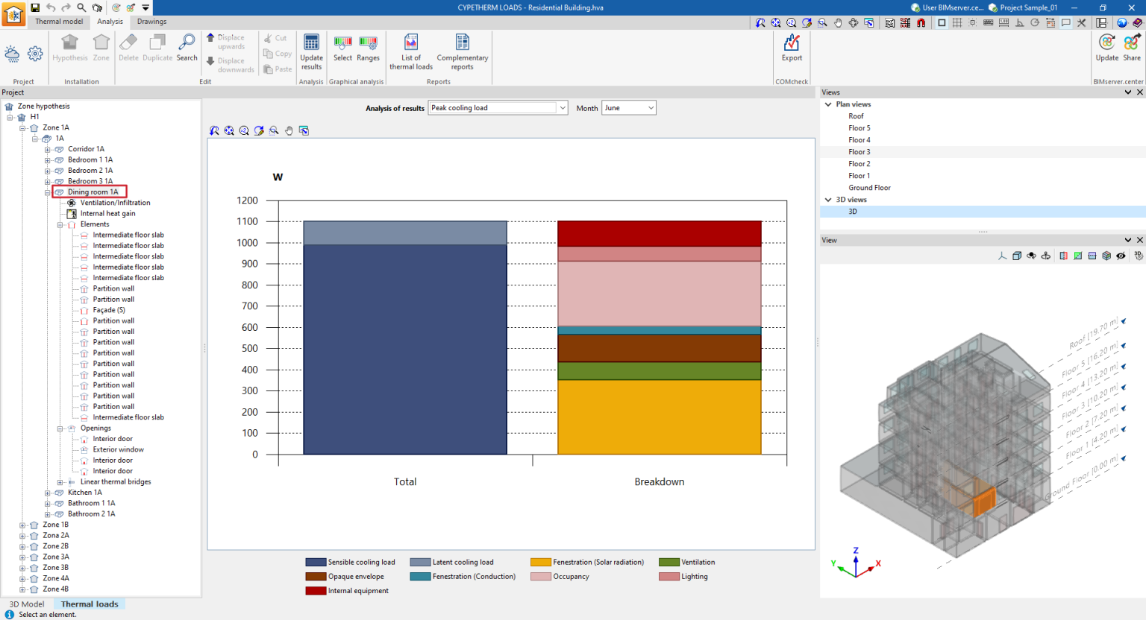Click the orbit rotation icon in the View panel
This screenshot has height=620, width=1146.
click(x=1031, y=256)
